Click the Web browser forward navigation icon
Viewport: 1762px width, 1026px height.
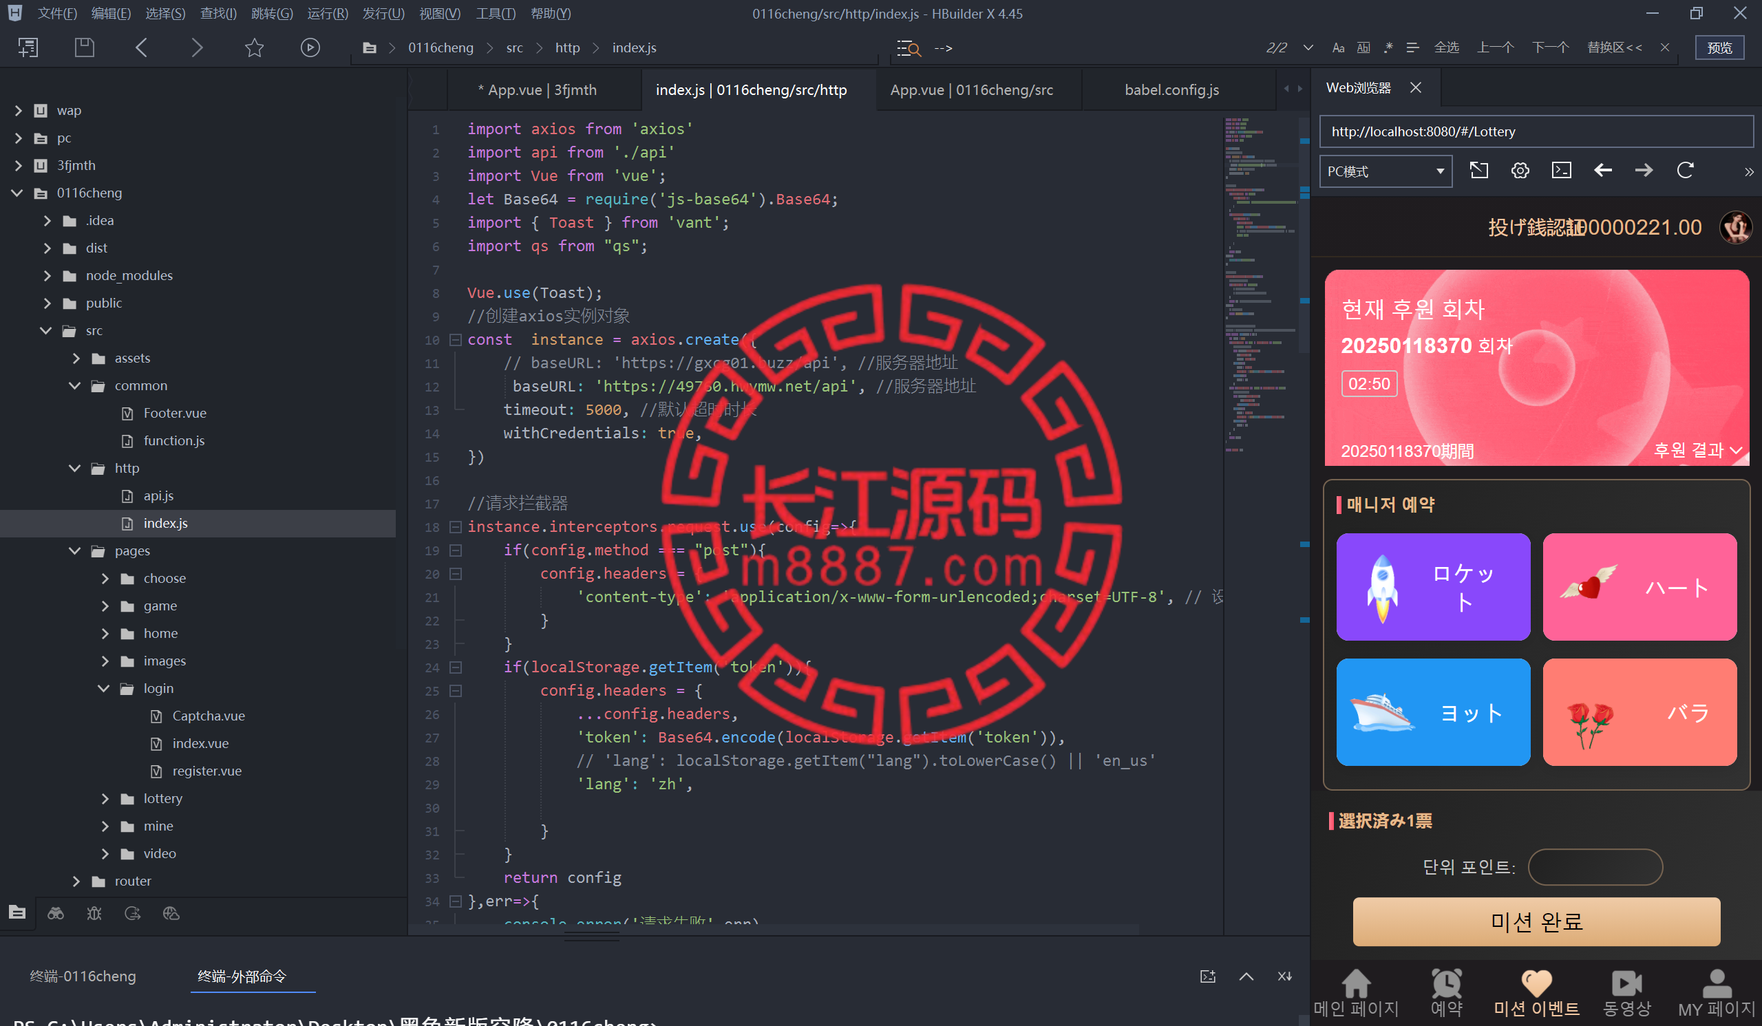[x=1644, y=171]
